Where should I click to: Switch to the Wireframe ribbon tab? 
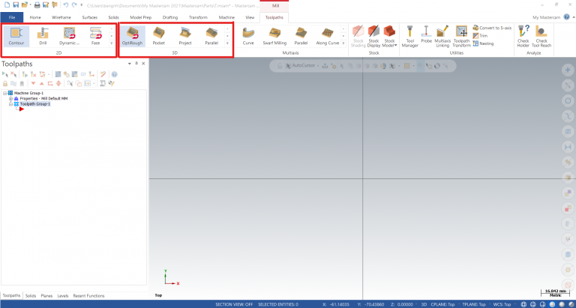click(61, 17)
